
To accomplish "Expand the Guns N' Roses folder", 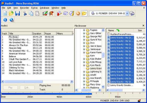I will [84, 40].
